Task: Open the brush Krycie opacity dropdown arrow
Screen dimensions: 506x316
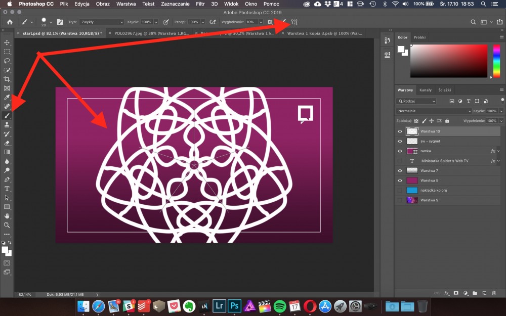Action: (156, 22)
